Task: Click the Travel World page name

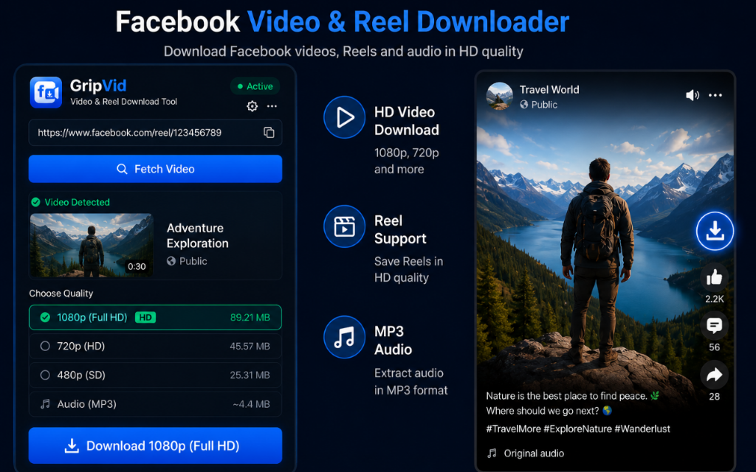Action: (549, 89)
